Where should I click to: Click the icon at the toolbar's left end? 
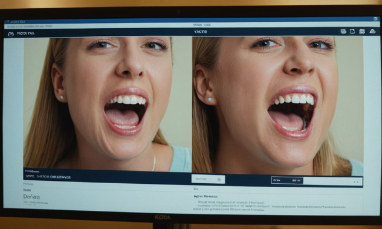pyautogui.click(x=11, y=34)
